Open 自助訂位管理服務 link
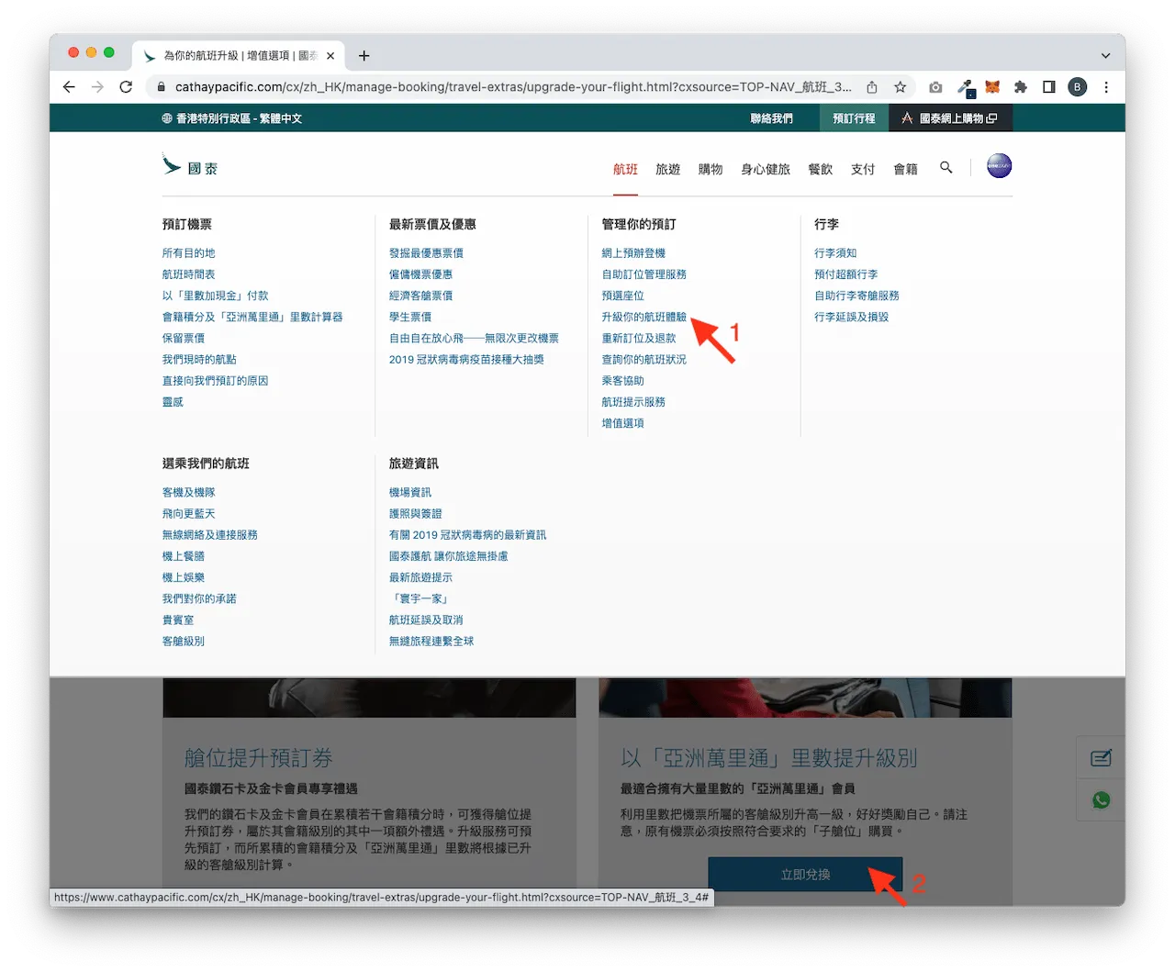Viewport: 1175px width, 972px height. (x=643, y=274)
